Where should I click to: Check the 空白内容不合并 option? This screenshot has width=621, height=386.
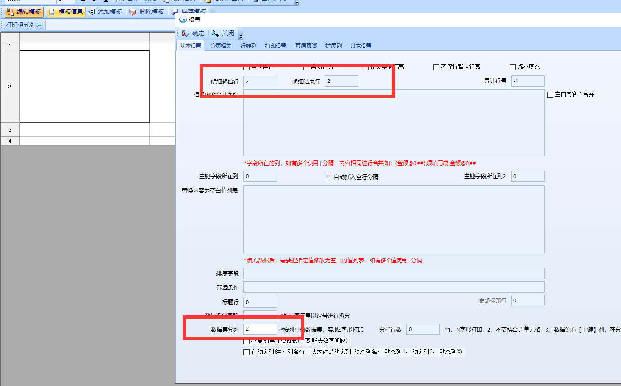coord(551,94)
